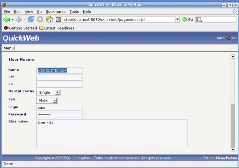The width and height of the screenshot is (239, 168).
Task: Click the Stop loading icon
Action: click(40, 19)
